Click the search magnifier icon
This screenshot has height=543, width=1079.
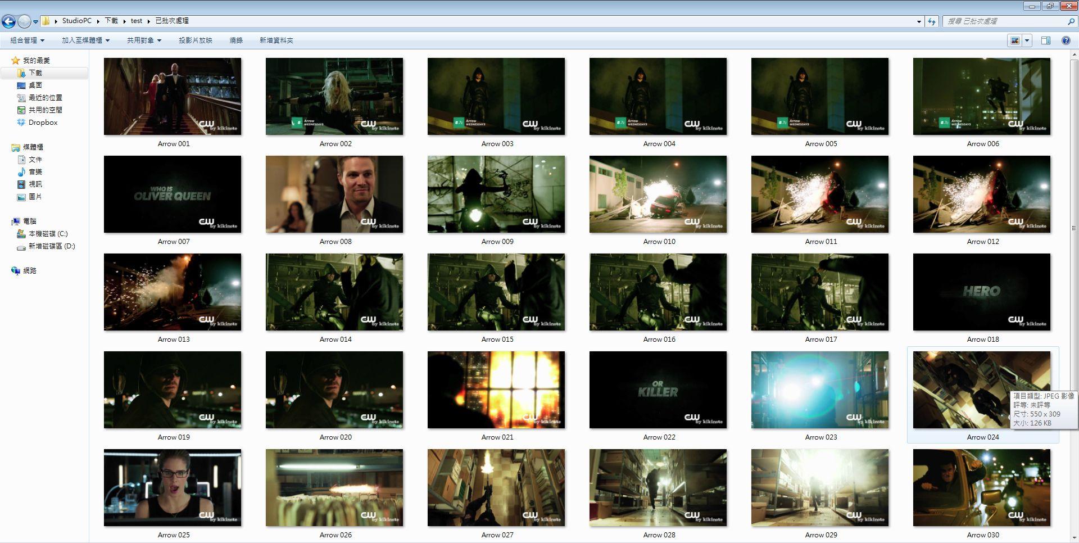pos(1071,21)
